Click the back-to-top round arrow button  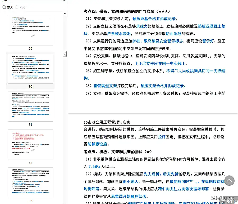229,181
